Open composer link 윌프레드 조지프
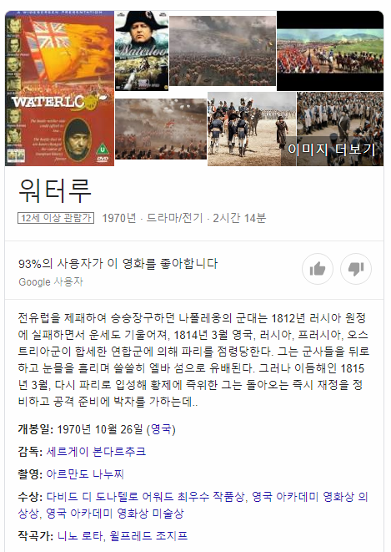This screenshot has height=552, width=391. [148, 536]
